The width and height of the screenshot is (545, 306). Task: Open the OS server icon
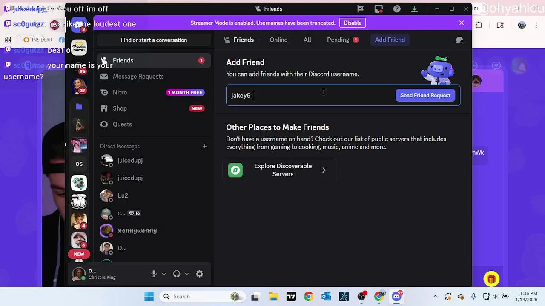pos(79,164)
